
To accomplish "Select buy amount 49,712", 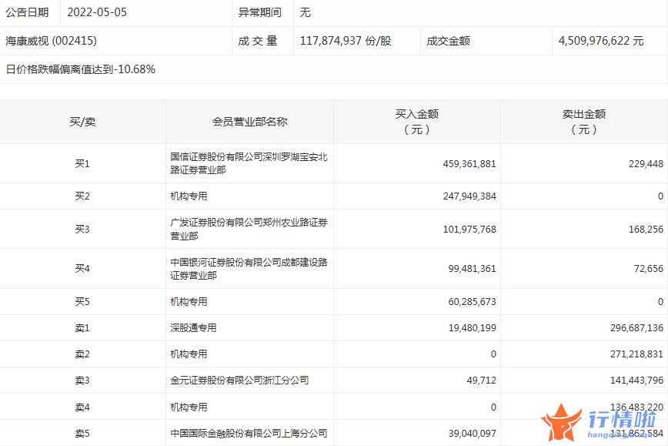I will pyautogui.click(x=482, y=381).
